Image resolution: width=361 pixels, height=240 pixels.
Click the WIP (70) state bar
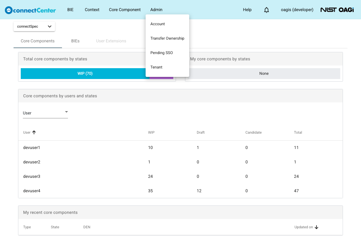point(85,74)
